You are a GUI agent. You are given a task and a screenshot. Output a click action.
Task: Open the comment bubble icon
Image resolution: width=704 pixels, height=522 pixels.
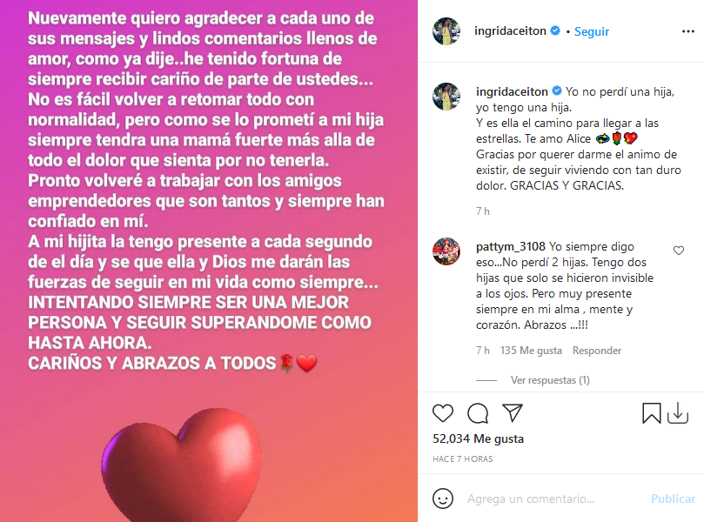478,413
